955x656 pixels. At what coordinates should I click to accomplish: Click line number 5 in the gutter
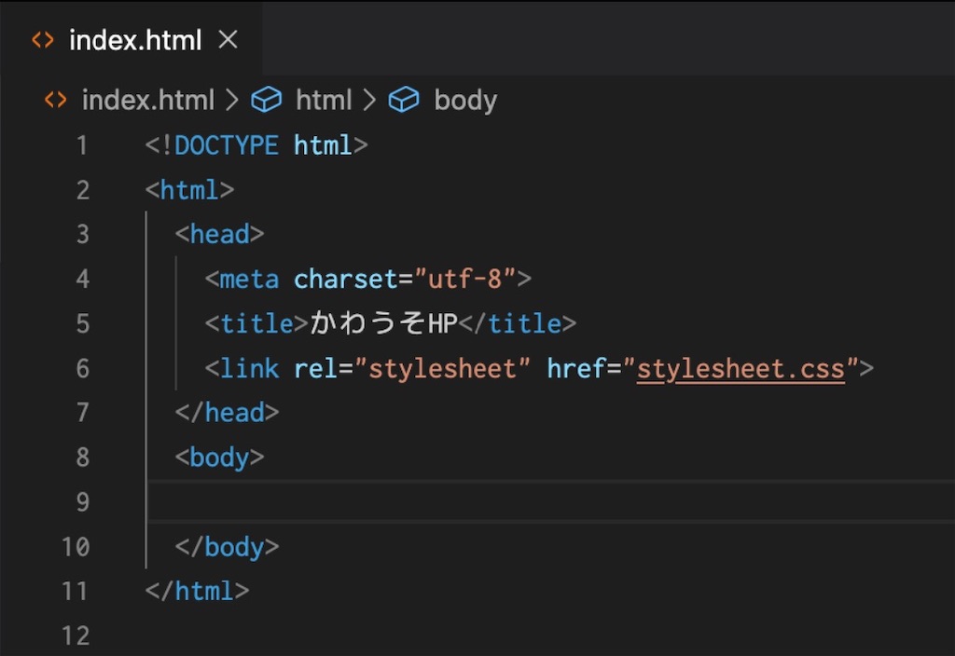[x=82, y=323]
